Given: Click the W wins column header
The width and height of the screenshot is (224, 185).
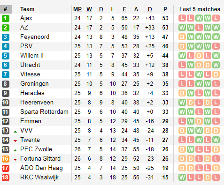Looking at the screenshot, I should (x=89, y=9).
